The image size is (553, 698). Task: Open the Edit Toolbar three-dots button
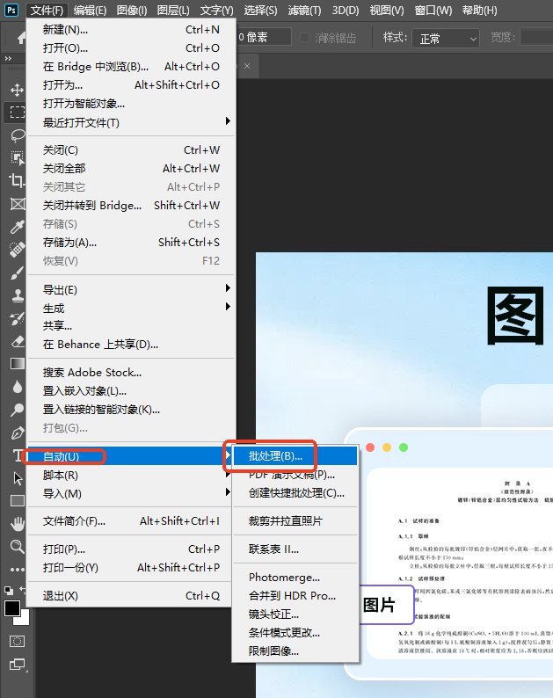point(17,570)
